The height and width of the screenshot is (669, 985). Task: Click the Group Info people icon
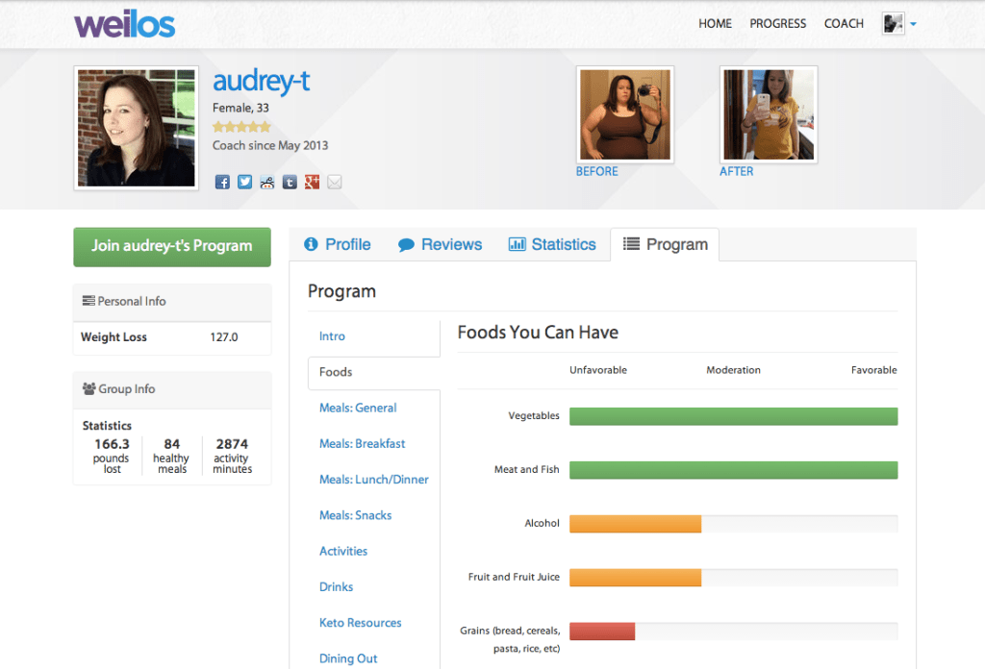(89, 388)
